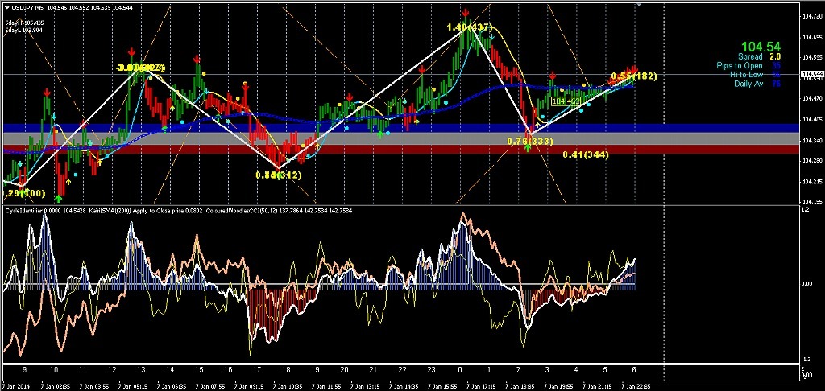The image size is (825, 391).
Task: Select hour marker 9 on the hour bar
Action: click(x=24, y=370)
